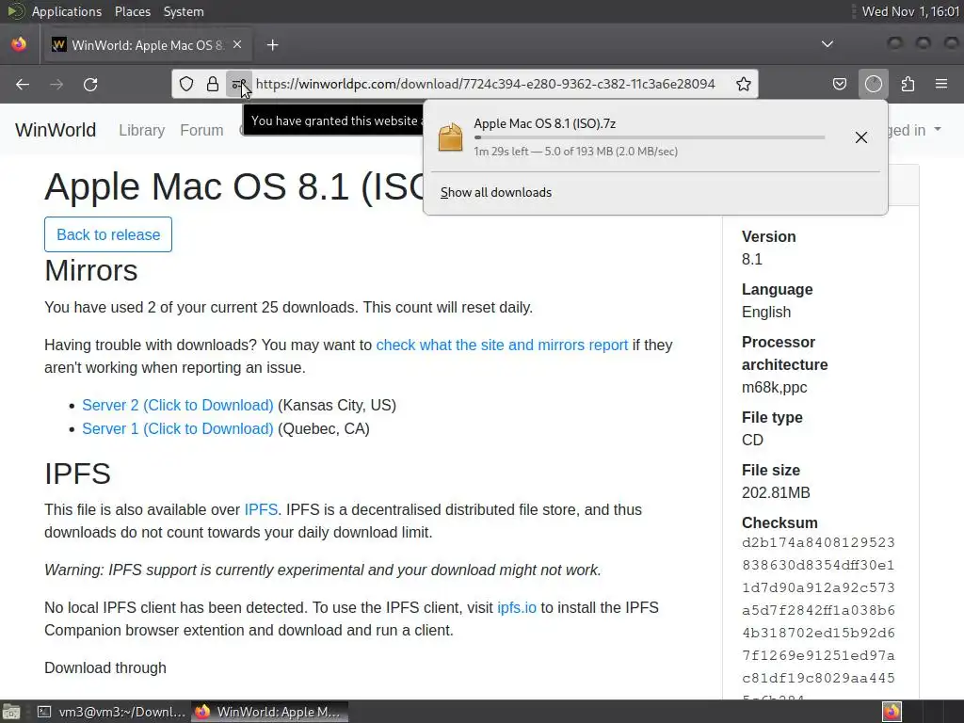964x723 pixels.
Task: Switch to the vm3 terminal taskbar window
Action: [111, 712]
